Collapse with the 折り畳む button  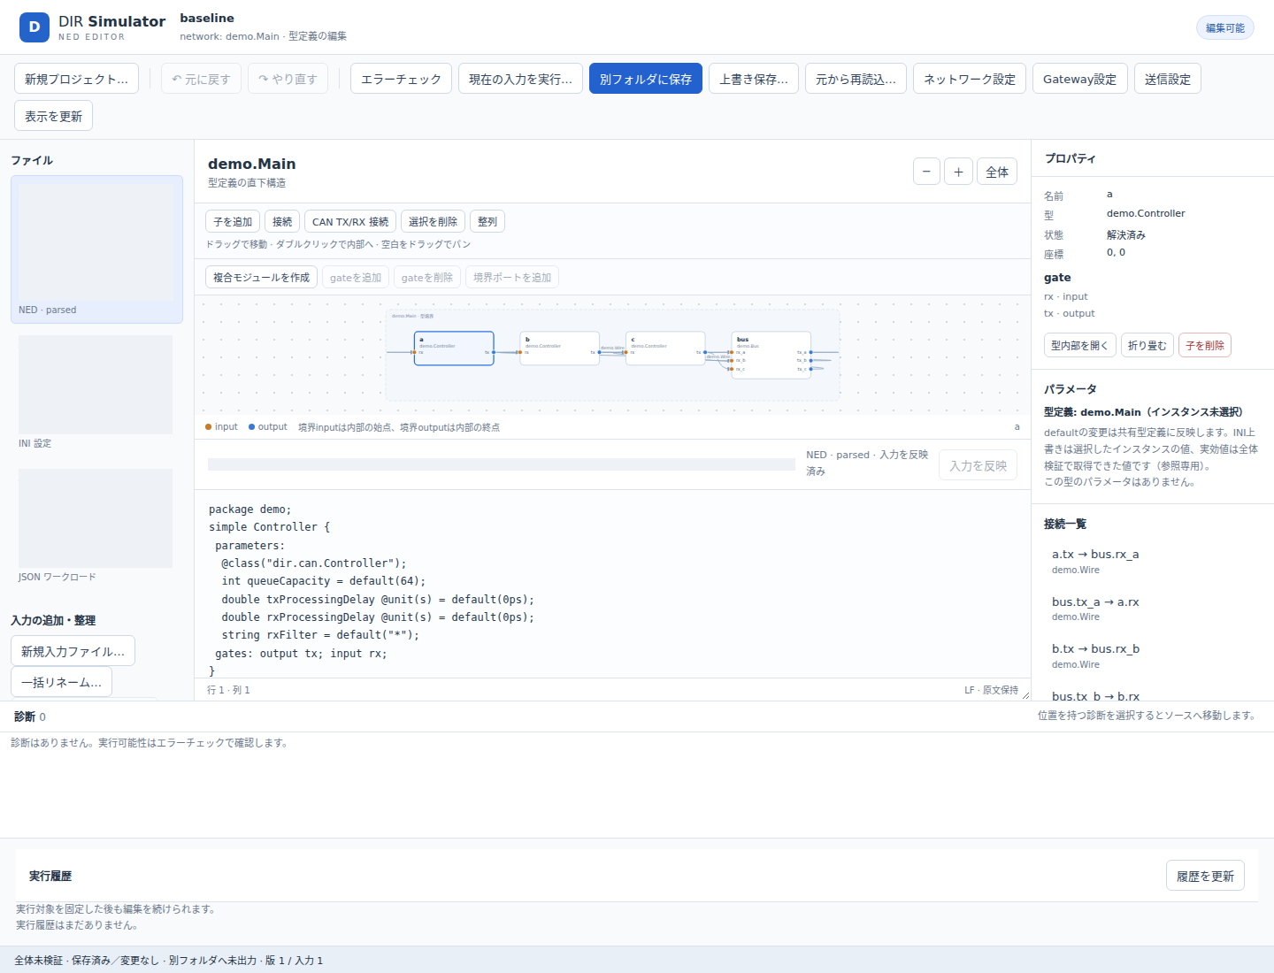point(1147,345)
